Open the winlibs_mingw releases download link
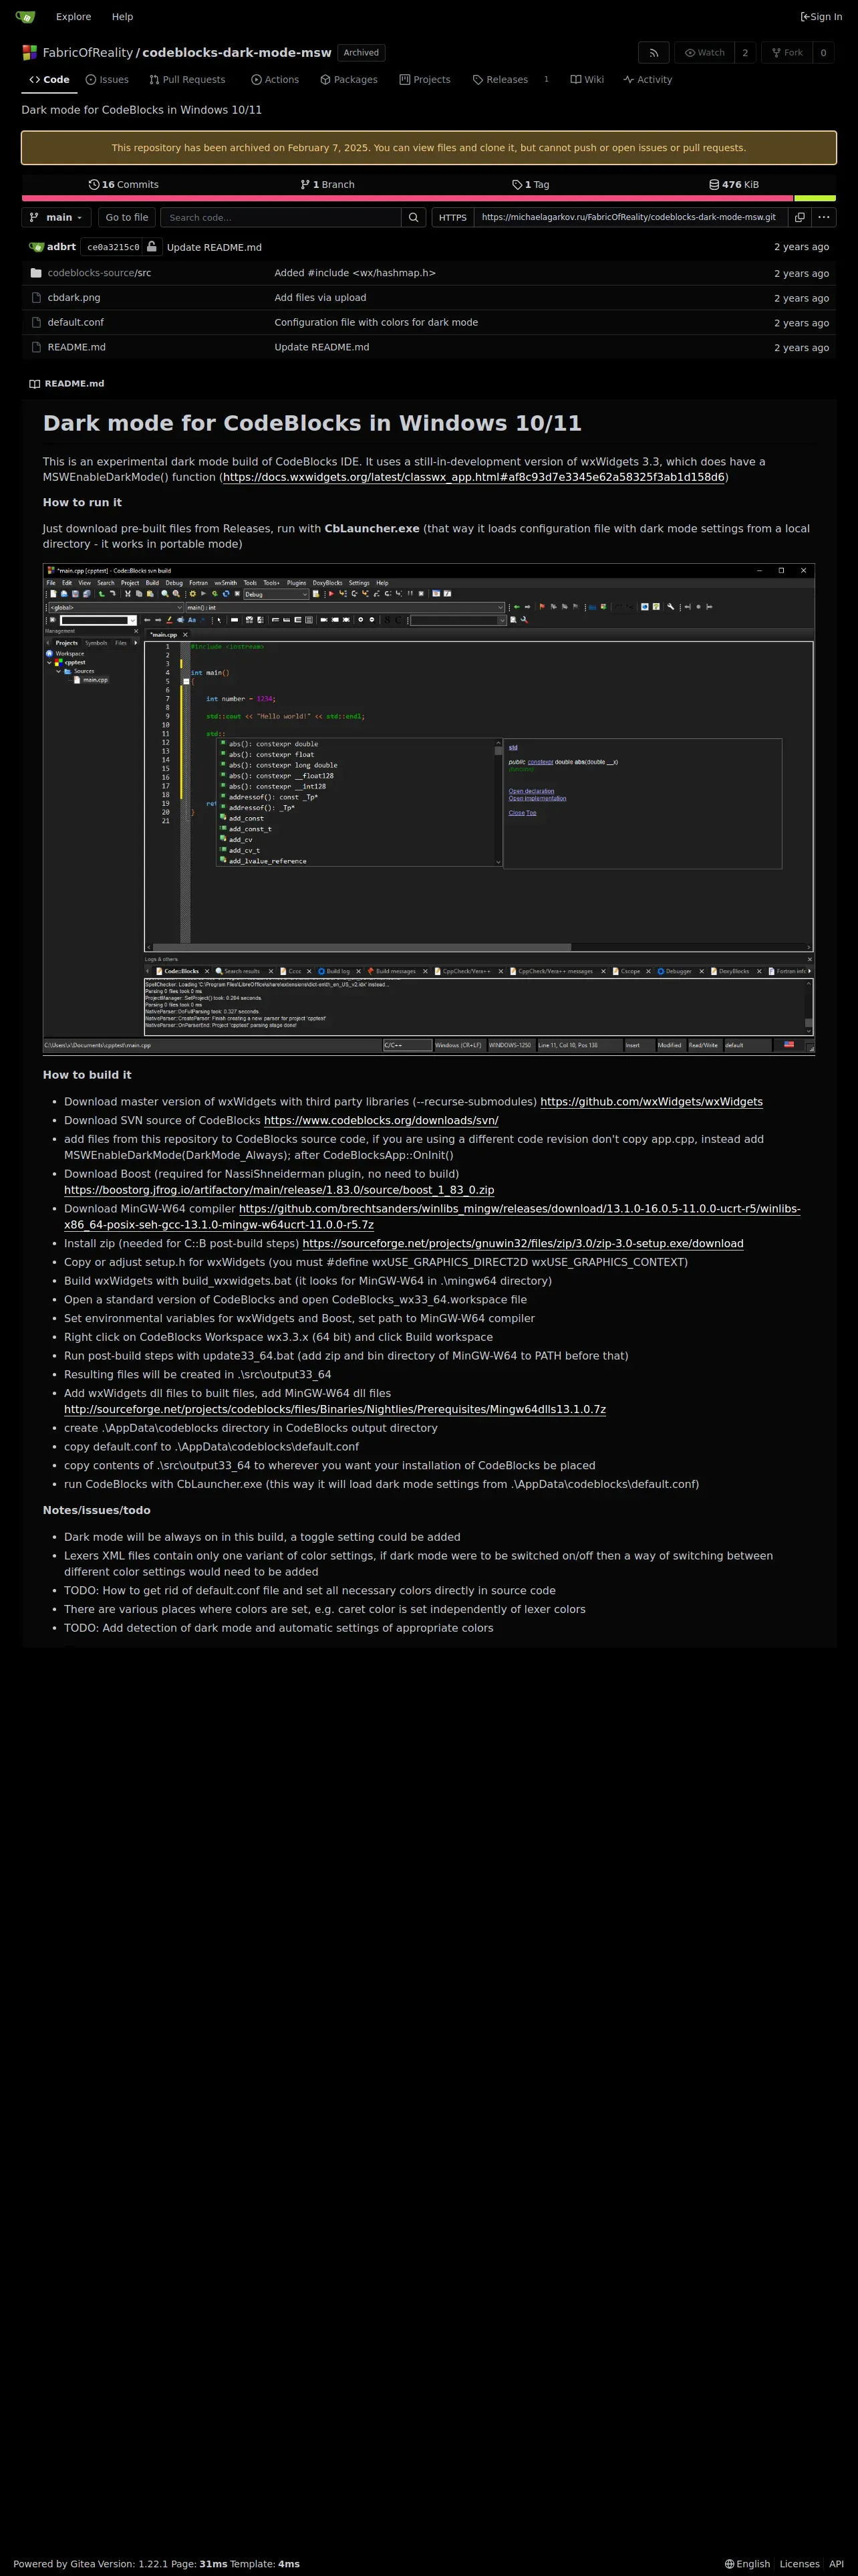 click(x=432, y=1217)
